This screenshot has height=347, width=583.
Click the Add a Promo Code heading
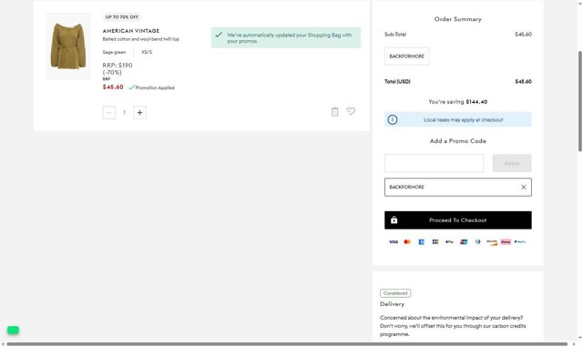457,141
